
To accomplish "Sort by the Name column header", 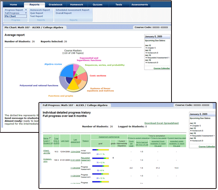I will pos(46,138).
